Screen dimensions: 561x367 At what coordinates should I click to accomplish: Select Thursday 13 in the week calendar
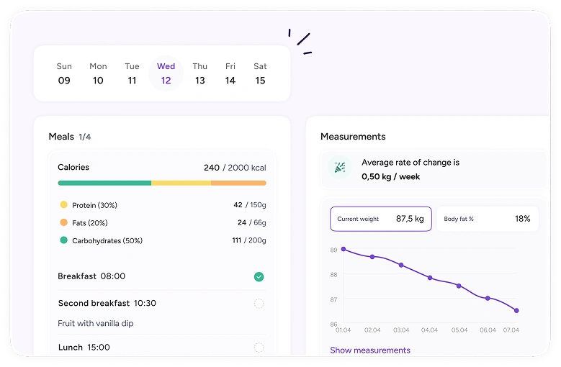199,73
